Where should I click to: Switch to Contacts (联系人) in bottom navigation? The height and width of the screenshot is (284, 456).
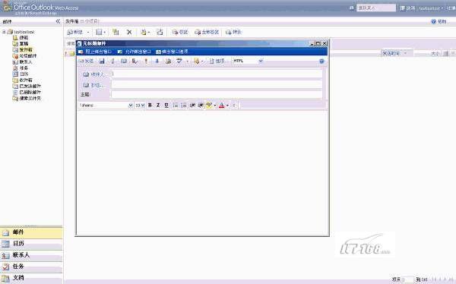[x=31, y=255]
